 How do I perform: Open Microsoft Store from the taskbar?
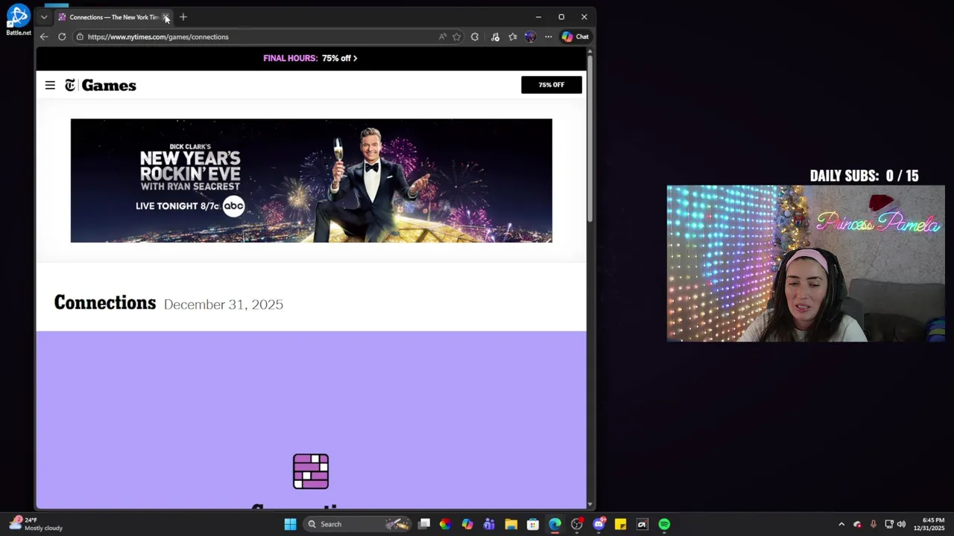pos(533,524)
